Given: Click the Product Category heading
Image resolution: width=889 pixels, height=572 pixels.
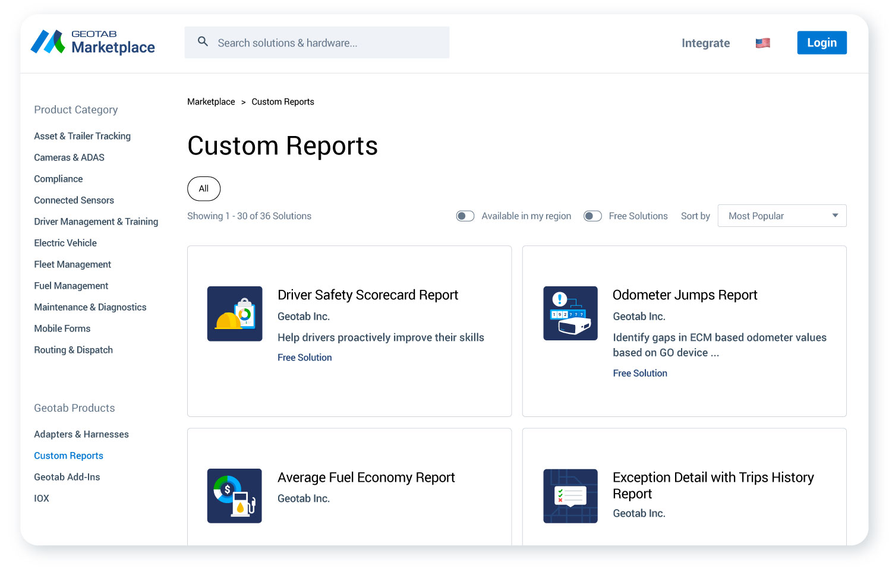Looking at the screenshot, I should [x=76, y=110].
